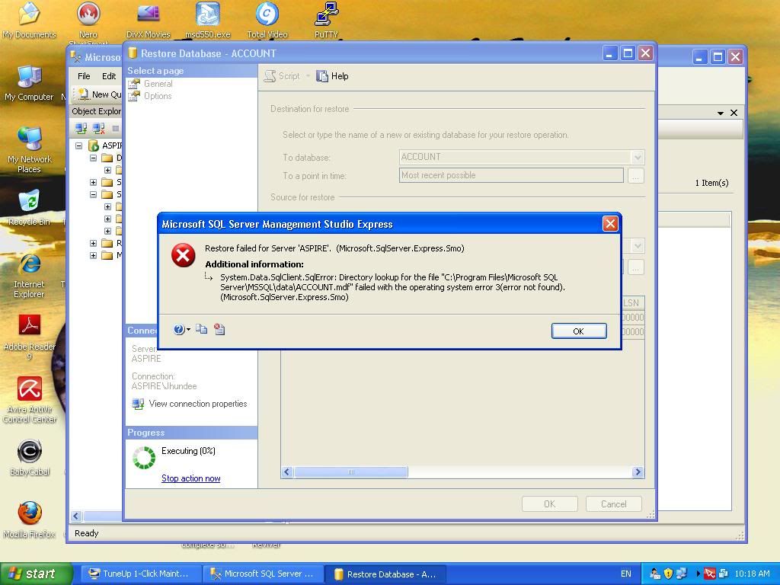This screenshot has height=585, width=780.
Task: Click Disconnect icon in Object Explorer toolbar
Action: (x=98, y=129)
